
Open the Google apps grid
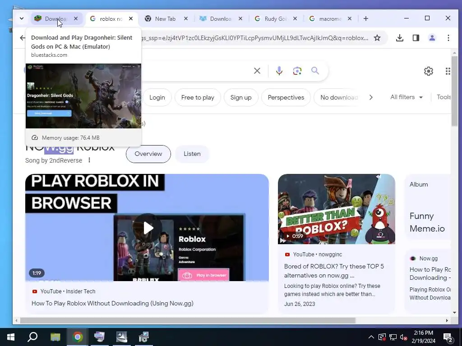pos(448,71)
